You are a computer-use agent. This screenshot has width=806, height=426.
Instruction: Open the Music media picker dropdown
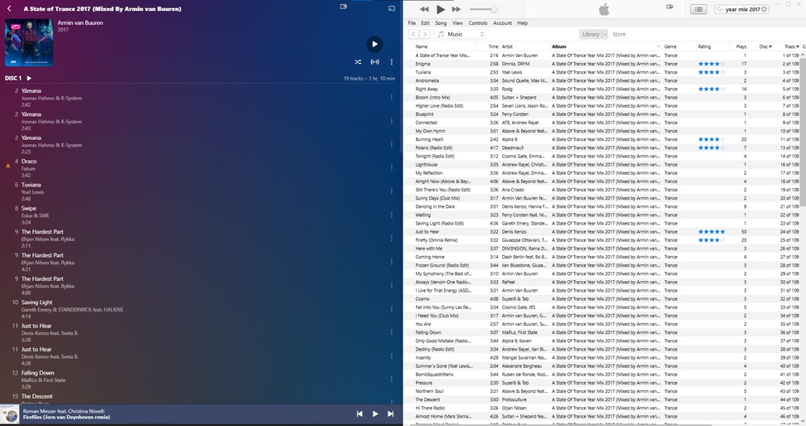(x=460, y=34)
